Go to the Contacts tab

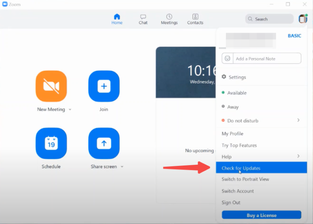click(x=195, y=19)
